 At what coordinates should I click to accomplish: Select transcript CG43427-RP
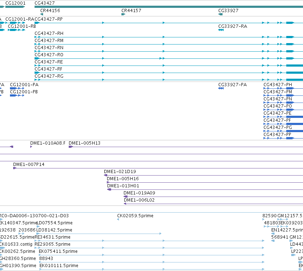click(x=48, y=19)
